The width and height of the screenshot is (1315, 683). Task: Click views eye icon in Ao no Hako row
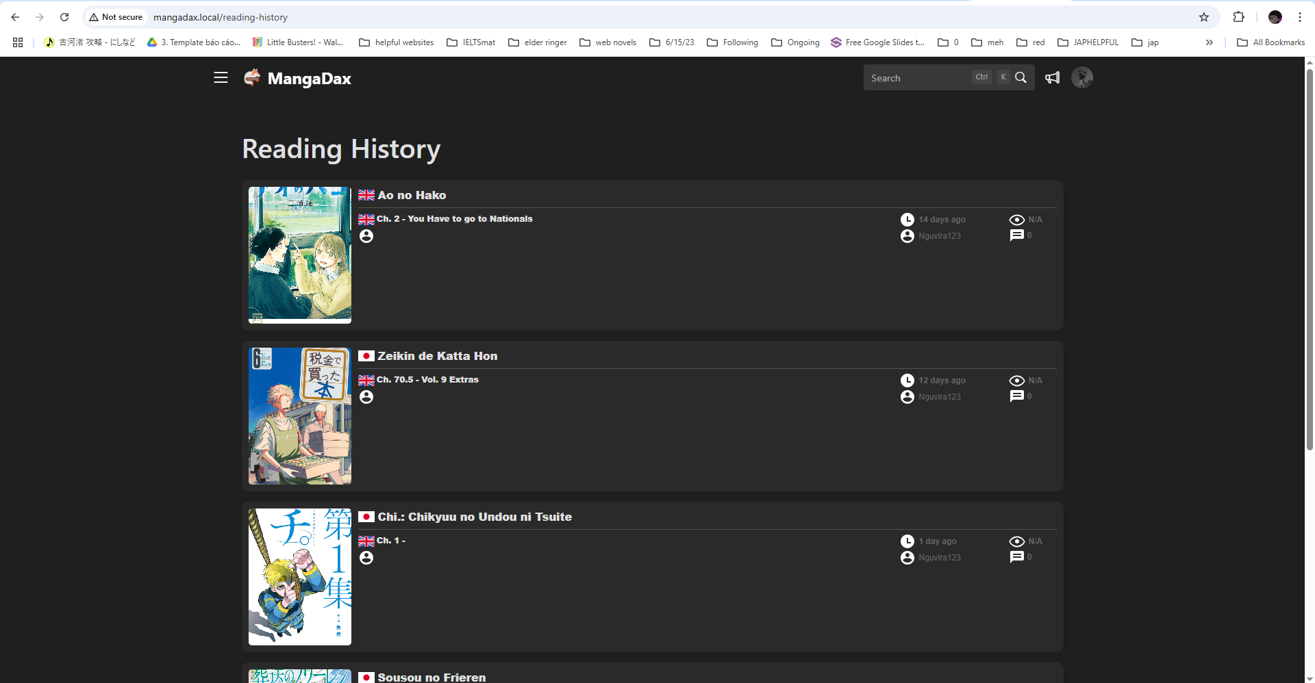click(1017, 220)
